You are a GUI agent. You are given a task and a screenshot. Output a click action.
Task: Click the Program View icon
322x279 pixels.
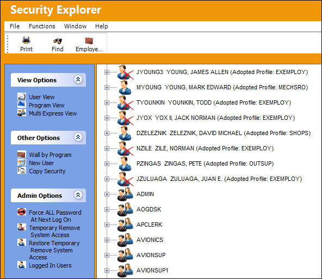[22, 105]
